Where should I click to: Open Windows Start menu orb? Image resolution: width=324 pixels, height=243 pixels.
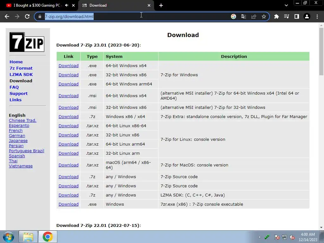tap(9, 237)
